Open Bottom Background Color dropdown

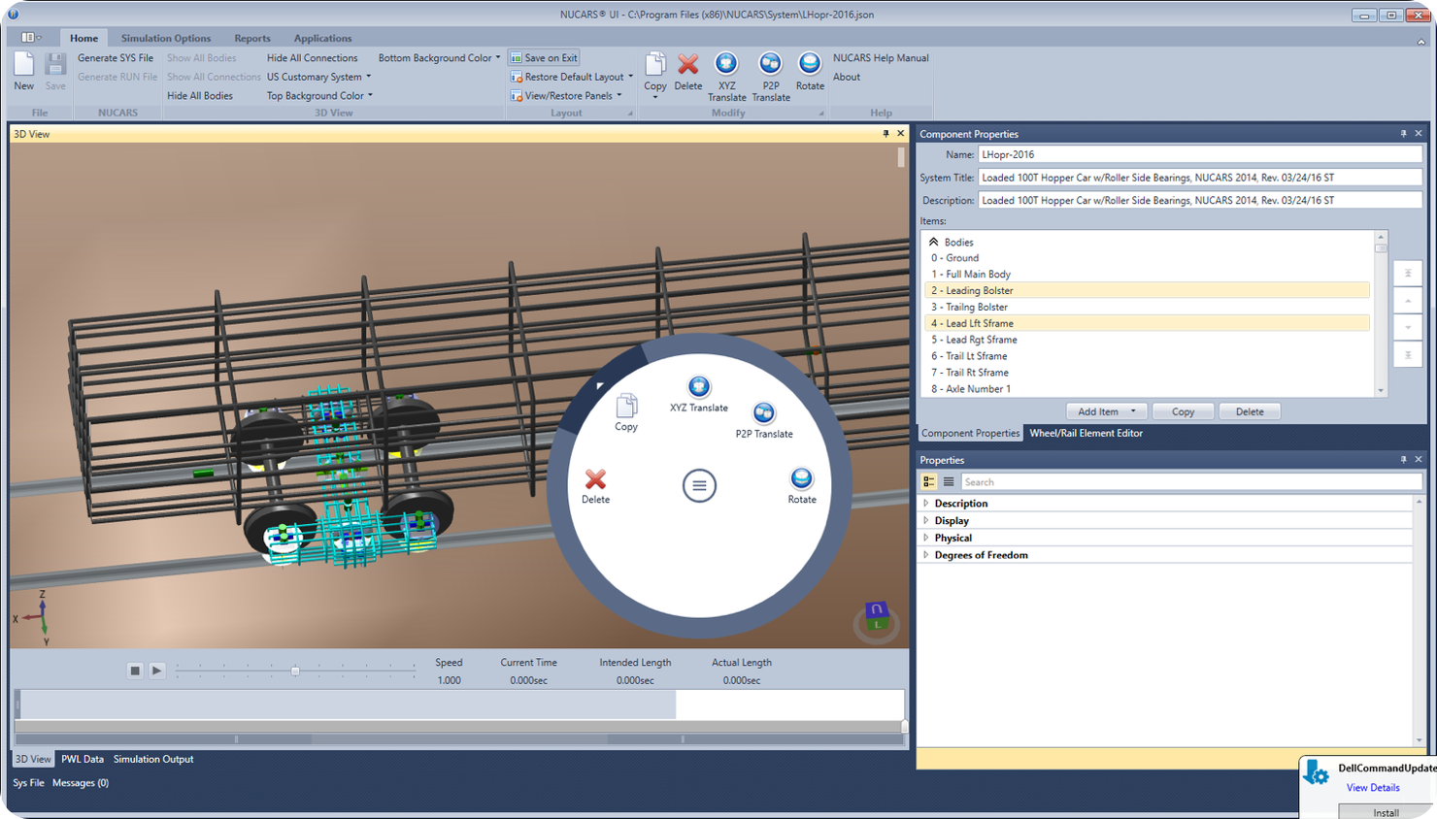440,58
